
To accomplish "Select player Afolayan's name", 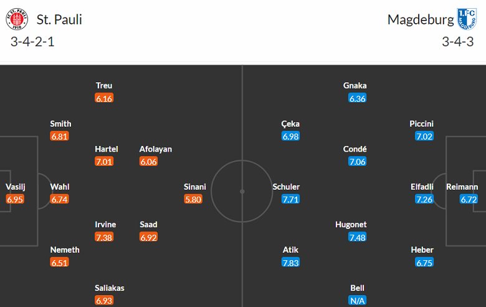I will (156, 149).
